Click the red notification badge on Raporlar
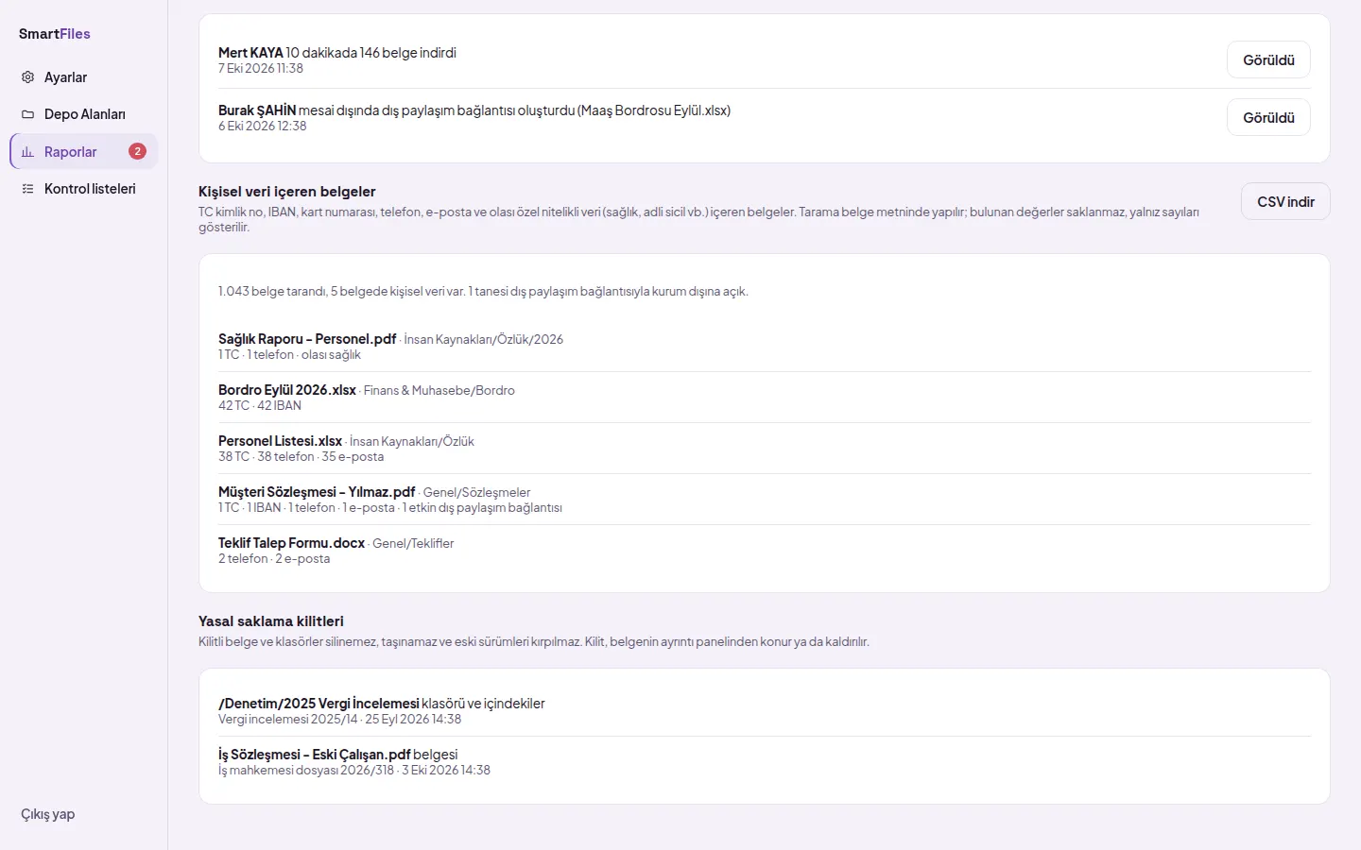Screen dimensions: 1361x850 (137, 151)
